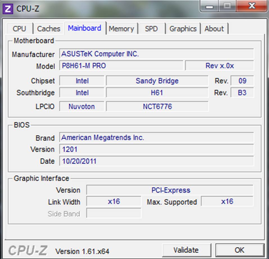This screenshot has height=259, width=269.
Task: Select the model field P8H61-M PRO
Action: pos(121,66)
